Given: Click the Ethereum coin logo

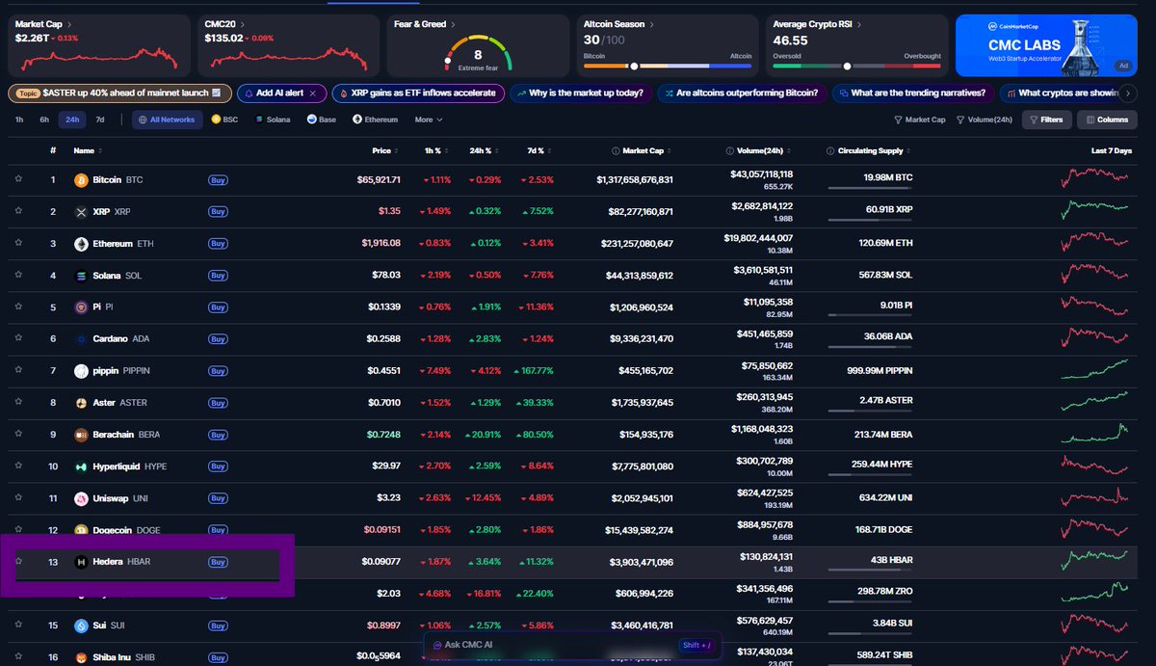Looking at the screenshot, I should [x=81, y=244].
